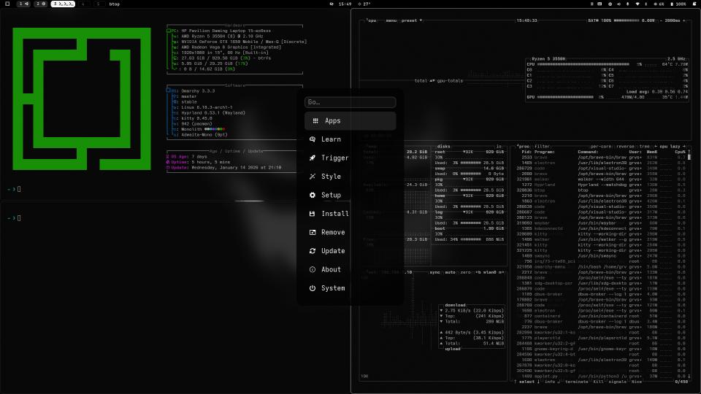Switch to workspace 5
The image size is (701, 394).
point(99,4)
